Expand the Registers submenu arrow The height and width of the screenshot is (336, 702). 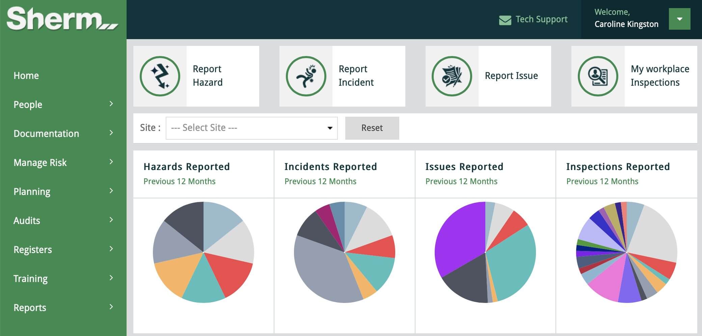point(111,249)
